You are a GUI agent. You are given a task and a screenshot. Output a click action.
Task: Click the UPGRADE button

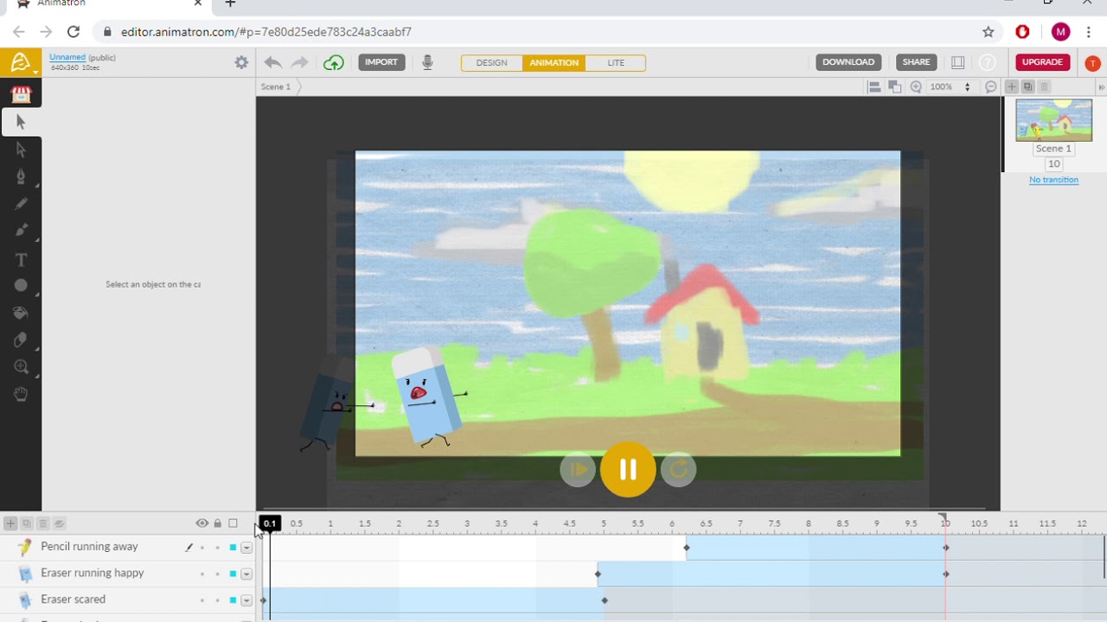1042,62
